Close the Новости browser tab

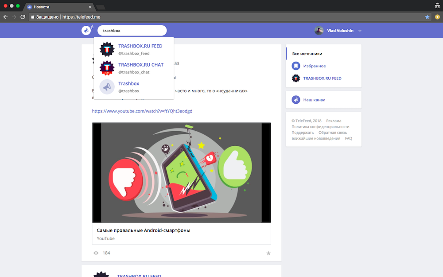click(x=90, y=7)
